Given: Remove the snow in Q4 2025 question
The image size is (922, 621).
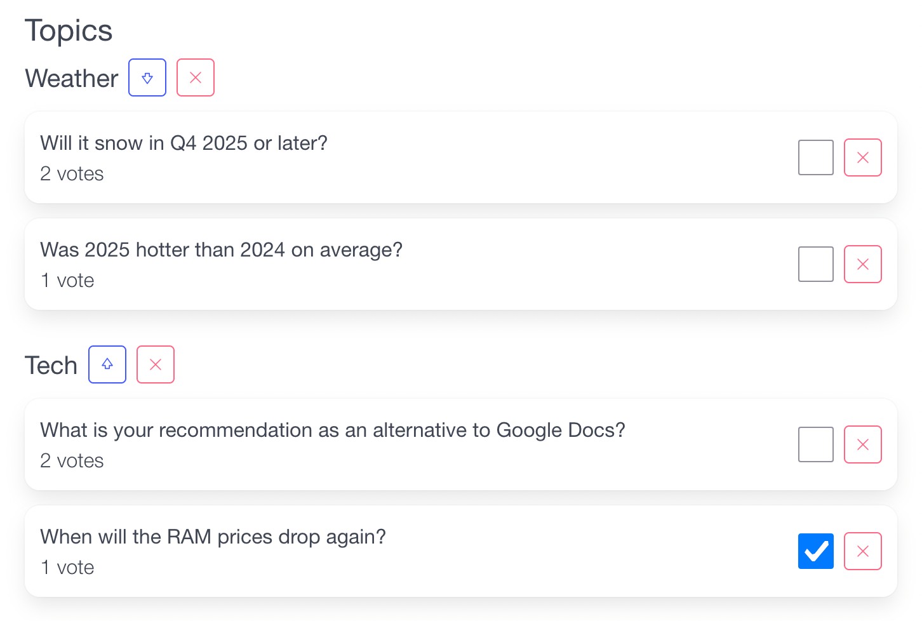Looking at the screenshot, I should 862,157.
